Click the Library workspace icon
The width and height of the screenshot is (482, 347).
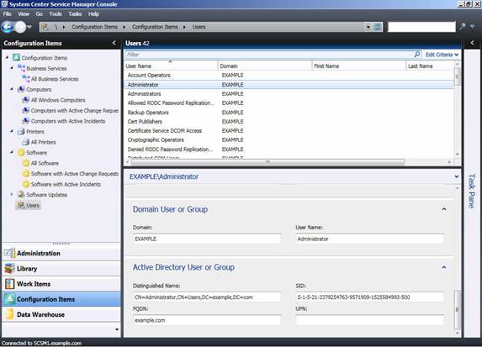pyautogui.click(x=9, y=268)
